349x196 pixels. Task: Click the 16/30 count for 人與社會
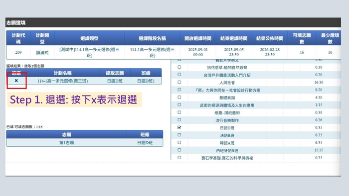pyautogui.click(x=319, y=83)
